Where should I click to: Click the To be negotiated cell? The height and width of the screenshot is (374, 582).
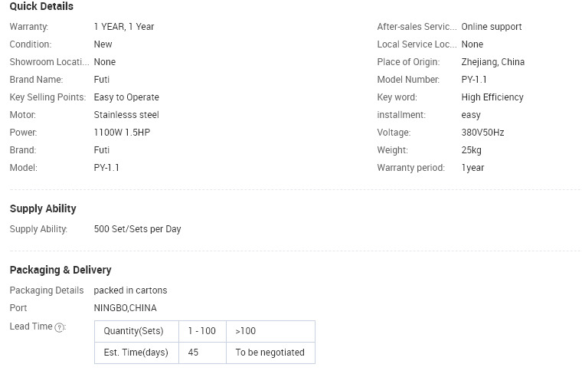(270, 353)
